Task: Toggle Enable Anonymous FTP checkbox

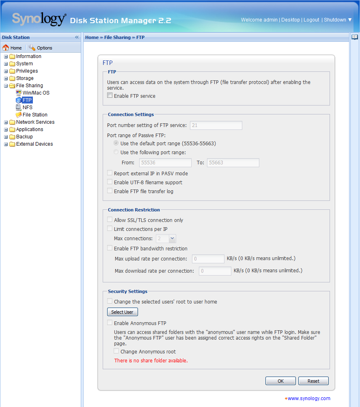Action: pos(110,323)
